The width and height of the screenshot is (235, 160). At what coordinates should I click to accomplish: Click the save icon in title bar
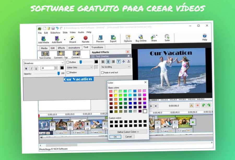tap(53, 28)
